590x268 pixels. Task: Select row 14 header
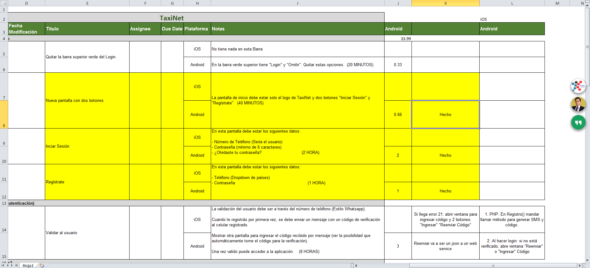tap(4, 219)
